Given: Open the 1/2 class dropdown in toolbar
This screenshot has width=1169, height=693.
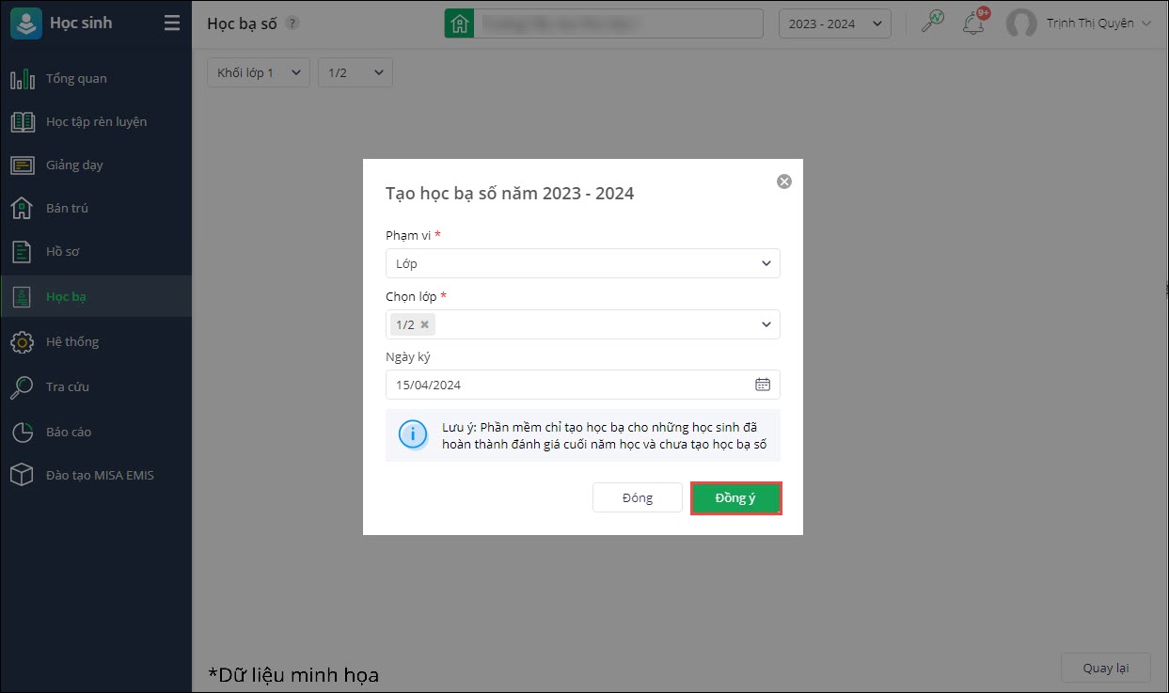Looking at the screenshot, I should point(355,72).
